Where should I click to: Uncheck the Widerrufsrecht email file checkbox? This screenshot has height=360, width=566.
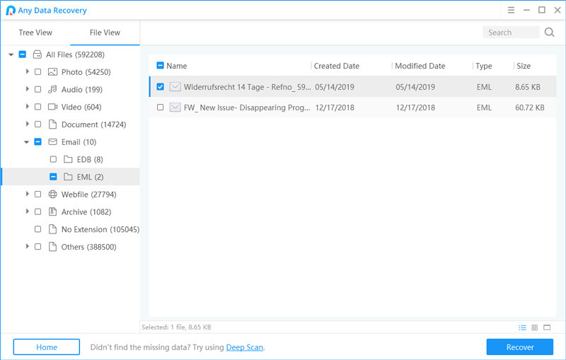[161, 86]
